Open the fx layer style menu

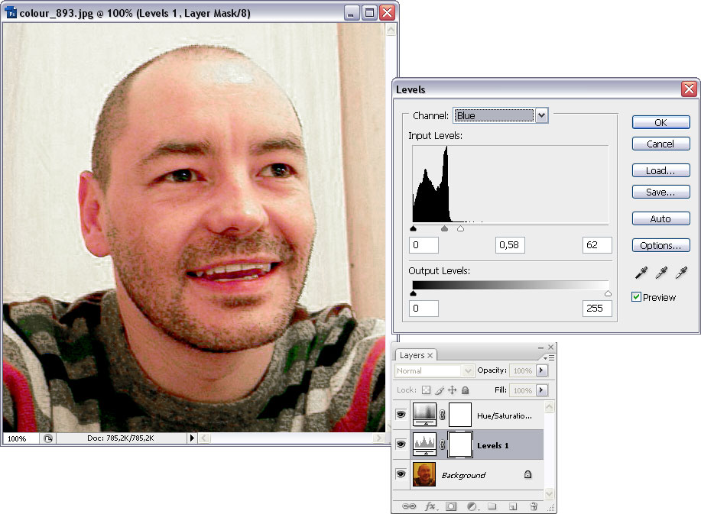(x=430, y=506)
